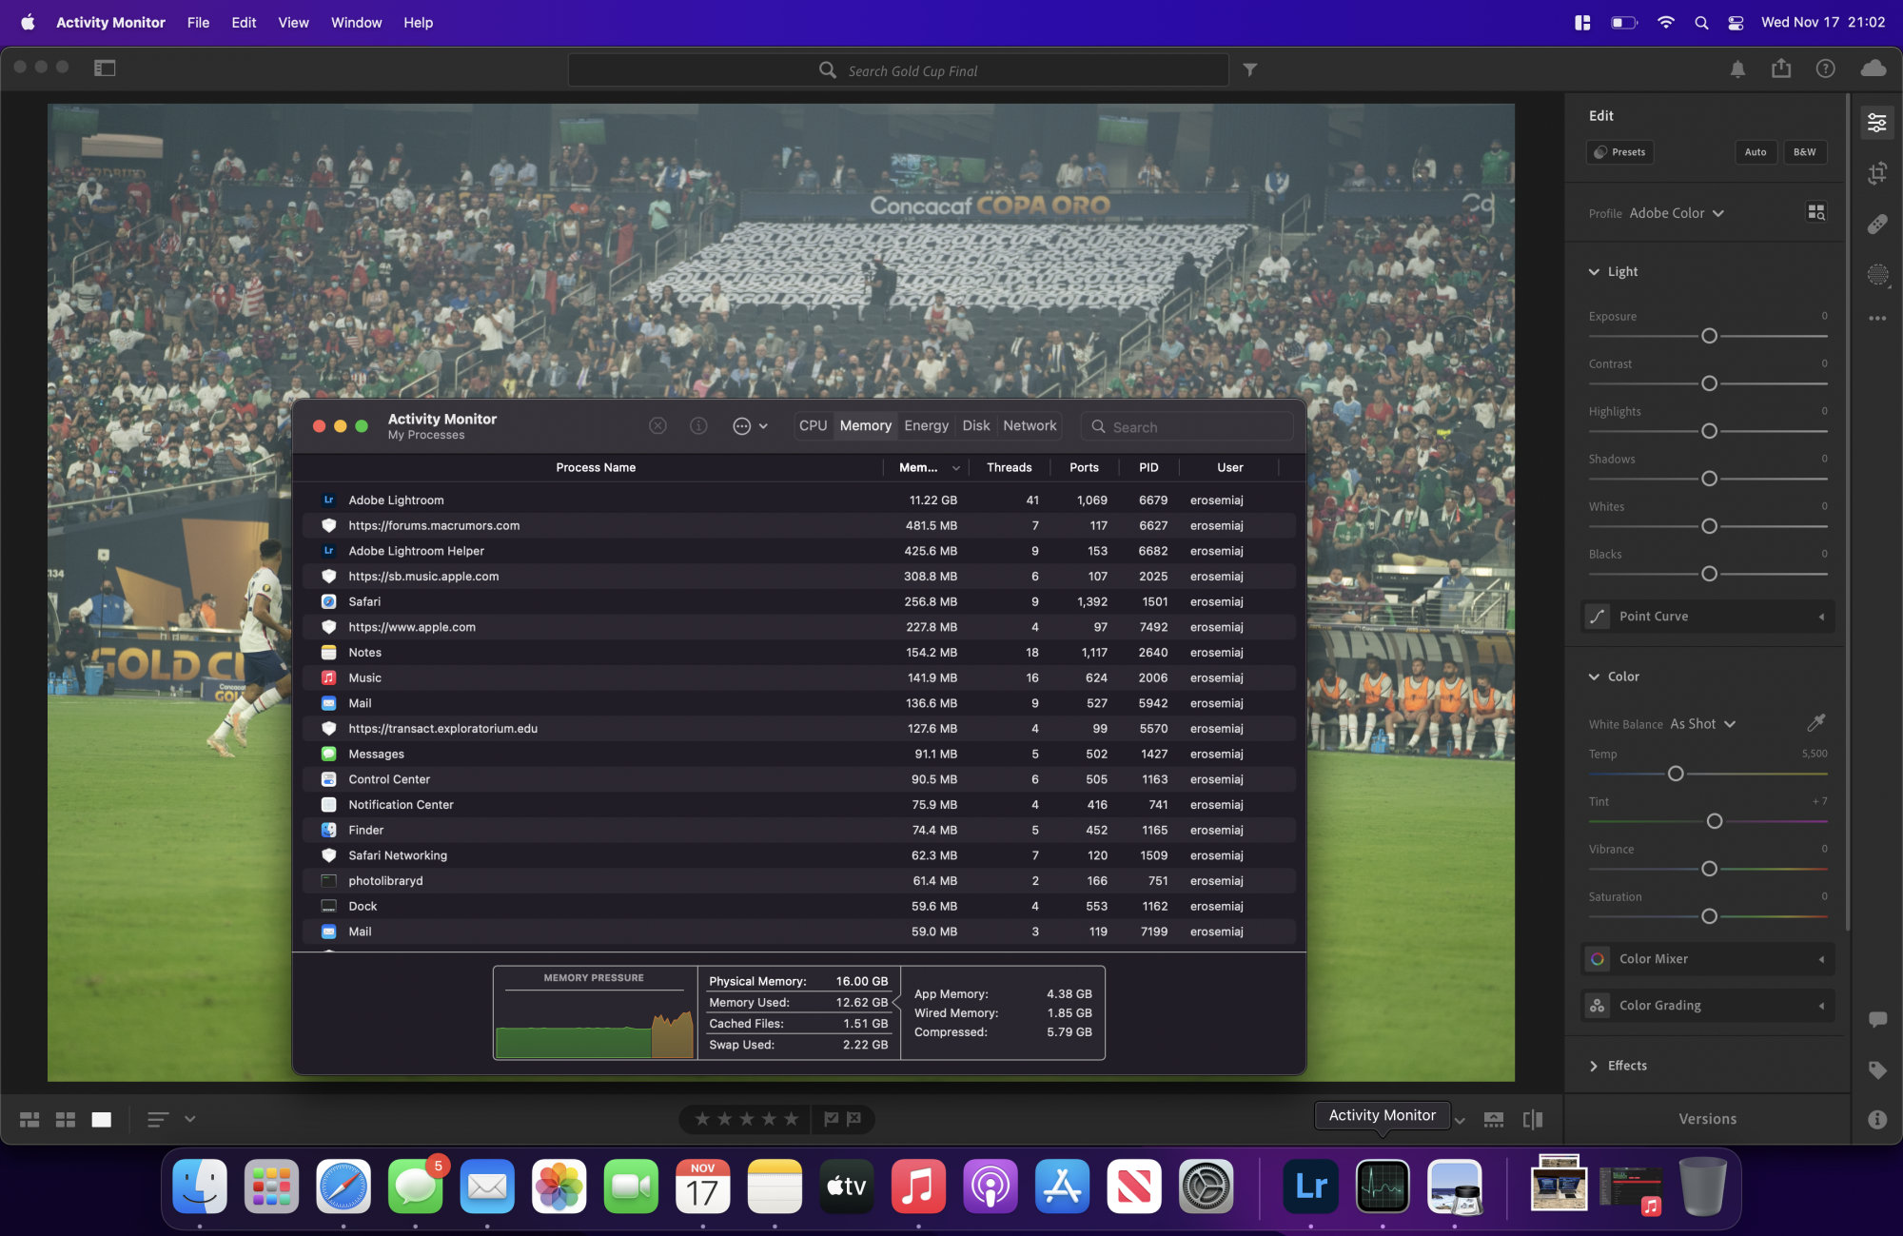Open Sort options icon in Lightroom bottom bar
The width and height of the screenshot is (1903, 1236).
coord(158,1120)
